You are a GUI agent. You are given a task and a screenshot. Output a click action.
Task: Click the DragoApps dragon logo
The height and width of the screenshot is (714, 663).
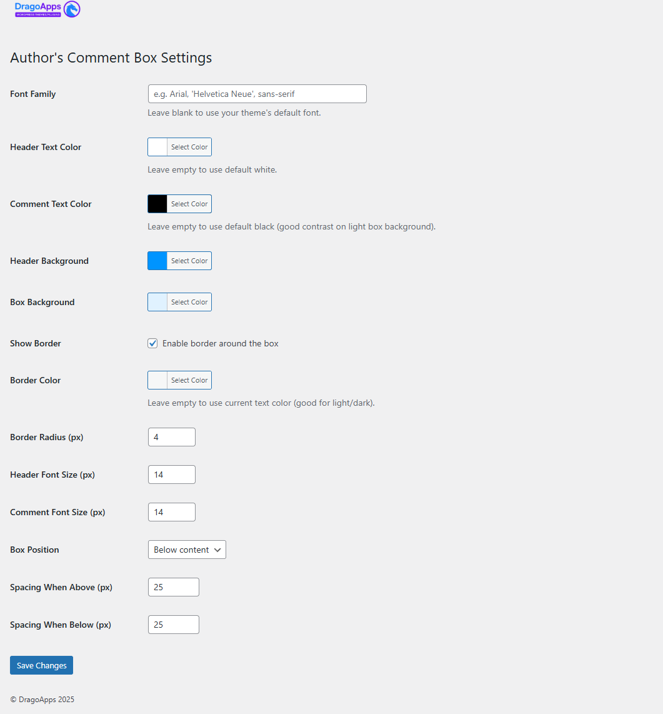[x=72, y=9]
